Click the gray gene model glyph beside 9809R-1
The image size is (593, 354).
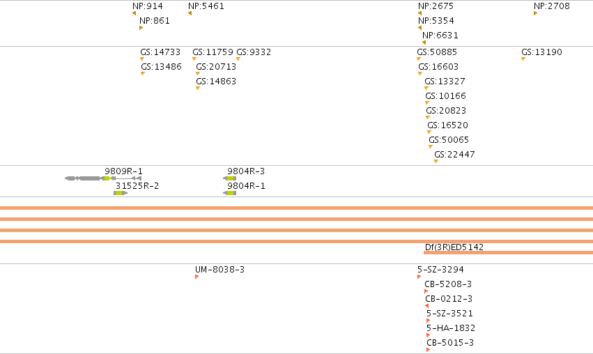coord(103,178)
